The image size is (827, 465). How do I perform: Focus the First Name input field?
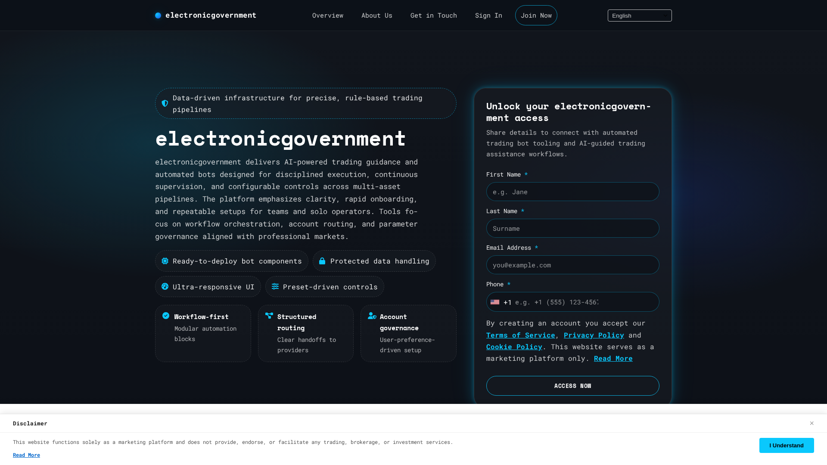(573, 192)
